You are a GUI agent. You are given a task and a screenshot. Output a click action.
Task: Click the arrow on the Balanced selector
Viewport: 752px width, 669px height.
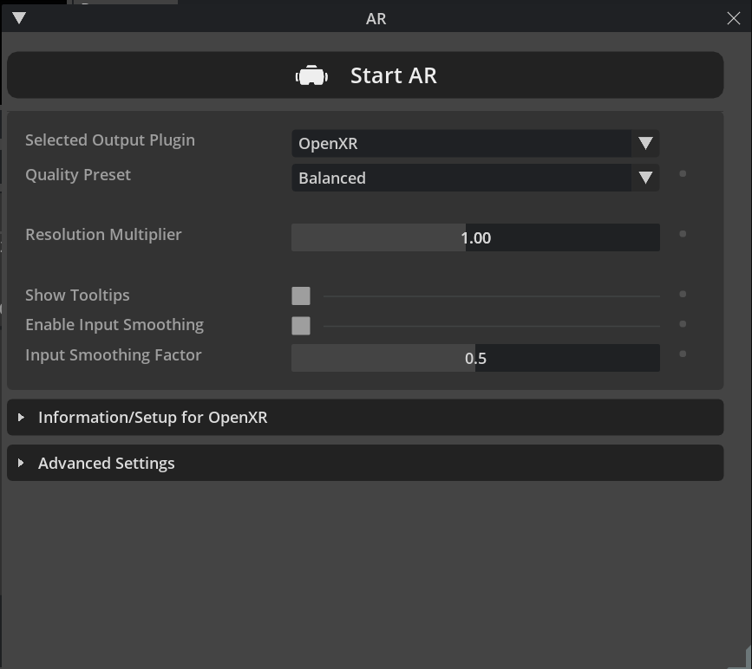(x=646, y=178)
